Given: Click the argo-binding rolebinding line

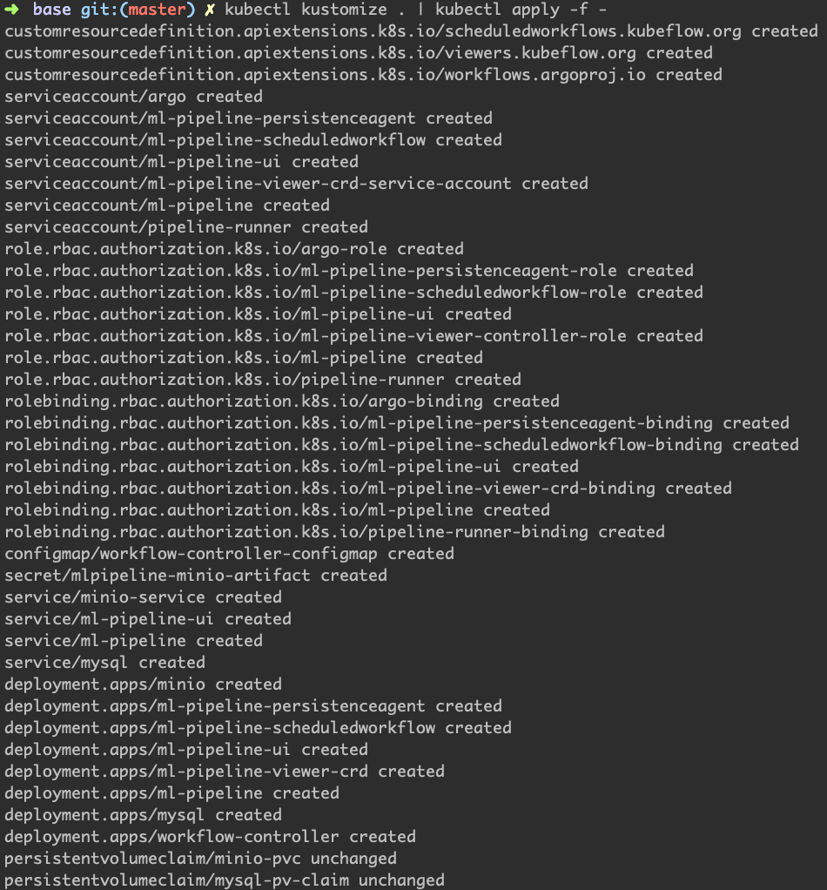Looking at the screenshot, I should [x=282, y=401].
